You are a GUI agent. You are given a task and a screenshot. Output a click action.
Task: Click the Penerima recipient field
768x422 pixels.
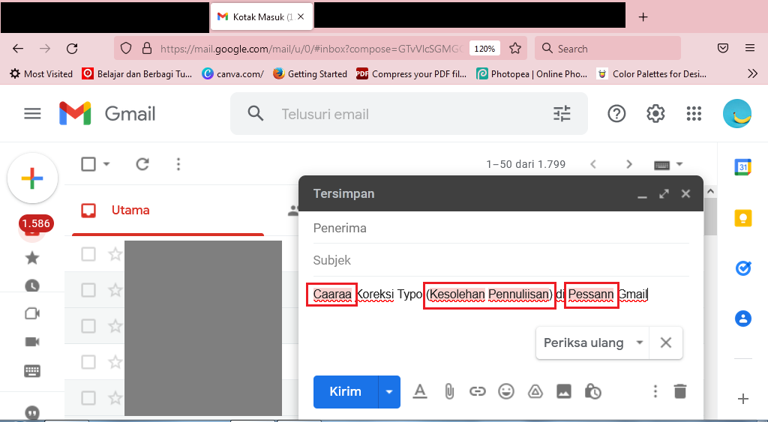click(x=500, y=228)
